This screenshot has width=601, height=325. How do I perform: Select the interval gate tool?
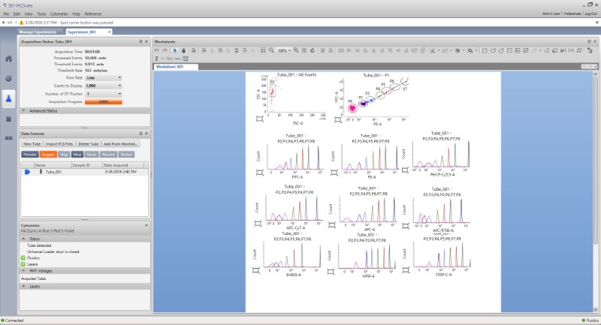click(x=509, y=50)
